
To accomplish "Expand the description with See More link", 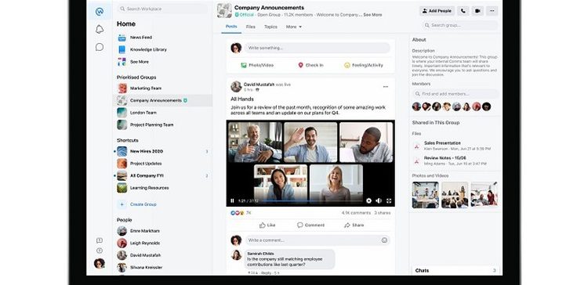I will click(372, 15).
